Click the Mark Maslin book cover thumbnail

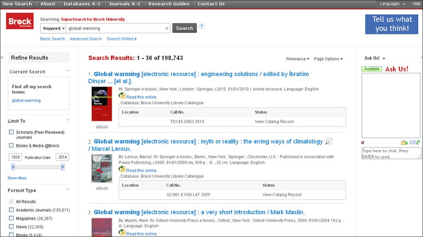(102, 227)
